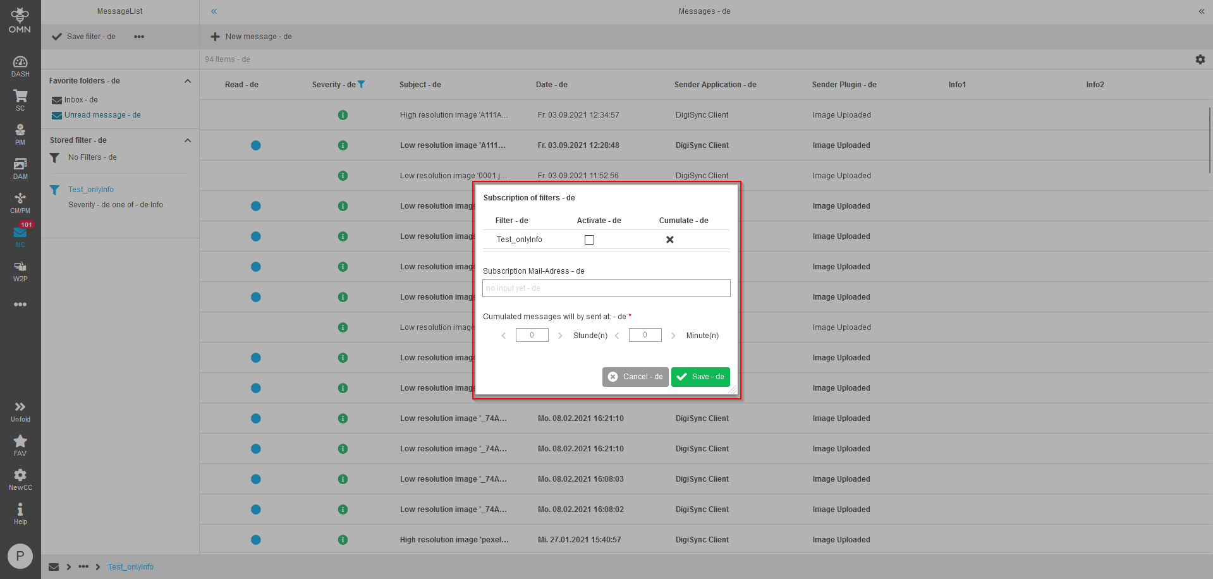Open the DAM module icon
1213x579 pixels.
coord(20,168)
